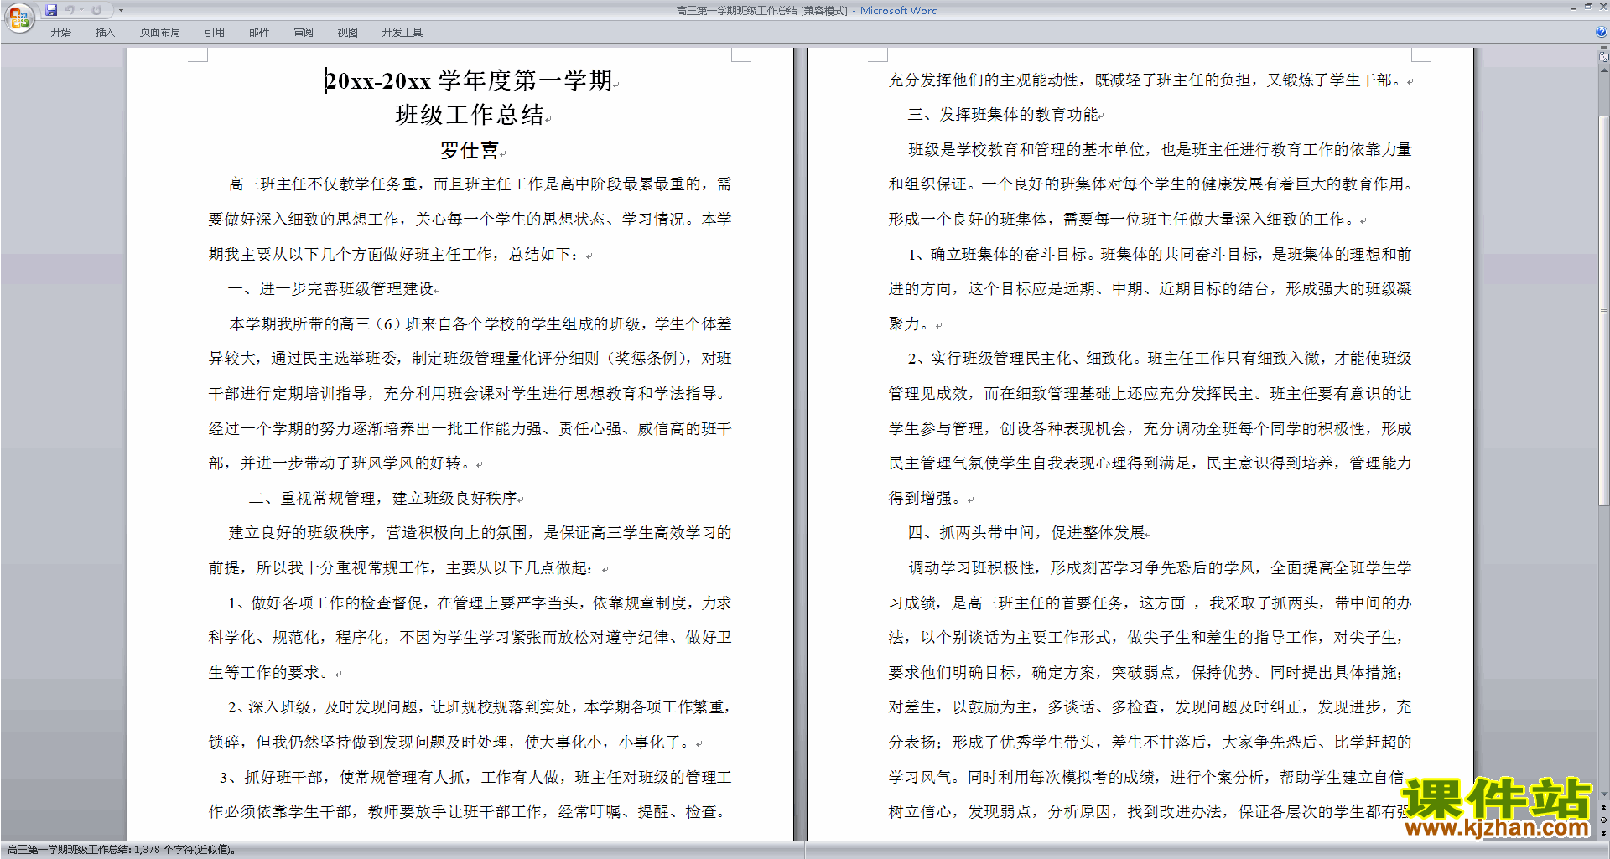Click the line starting '1、做好各项工作的检查督促'
Image resolution: width=1610 pixels, height=859 pixels.
[x=480, y=603]
